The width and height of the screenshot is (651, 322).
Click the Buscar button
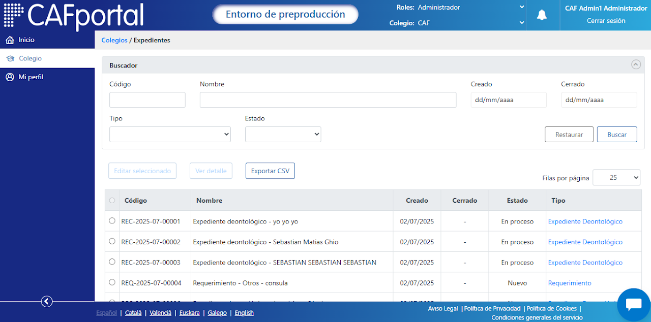point(617,135)
